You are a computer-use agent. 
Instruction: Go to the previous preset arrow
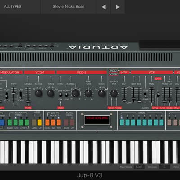(x=103, y=7)
